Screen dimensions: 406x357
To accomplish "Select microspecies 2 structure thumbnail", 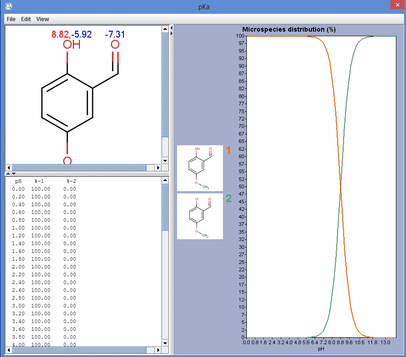I will (200, 216).
